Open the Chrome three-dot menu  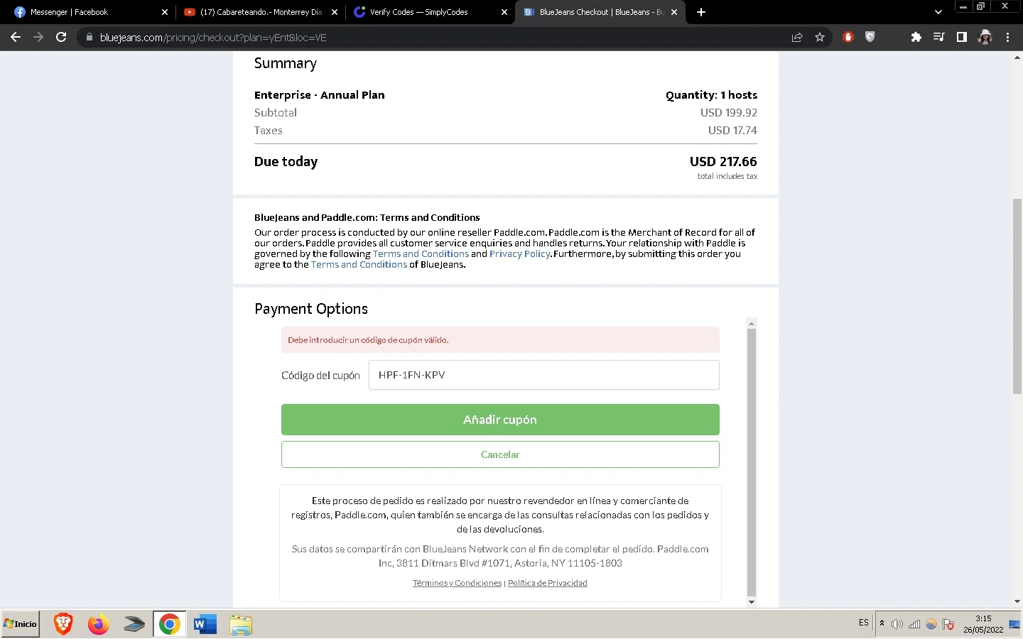(1007, 37)
